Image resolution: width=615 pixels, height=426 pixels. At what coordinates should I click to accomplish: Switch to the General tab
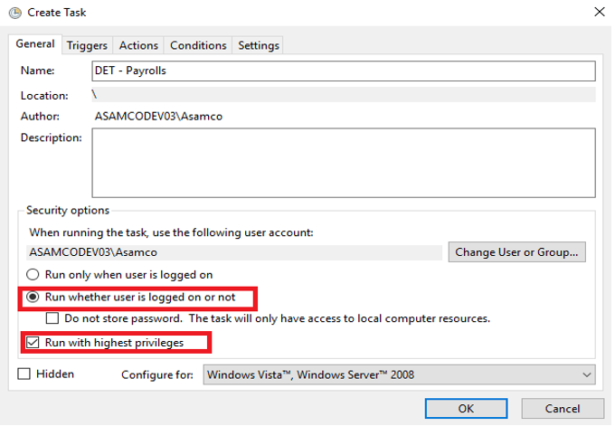click(35, 44)
